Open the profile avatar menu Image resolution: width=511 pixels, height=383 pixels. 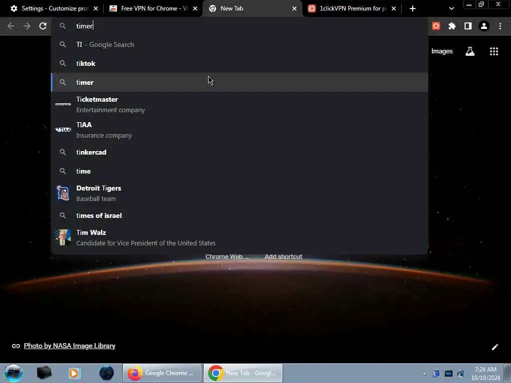coord(484,26)
